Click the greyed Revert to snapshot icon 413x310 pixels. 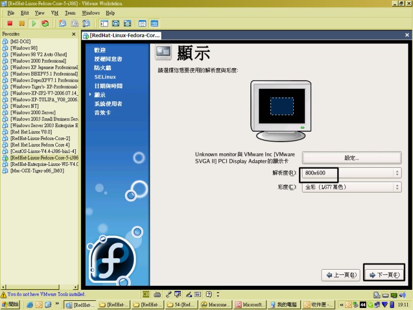tap(74, 23)
